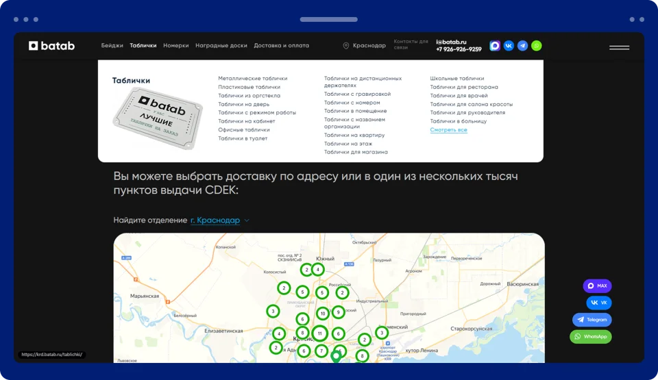Viewport: 658px width, 380px height.
Task: Click the Таблички heading in dropdown panel
Action: pos(131,80)
